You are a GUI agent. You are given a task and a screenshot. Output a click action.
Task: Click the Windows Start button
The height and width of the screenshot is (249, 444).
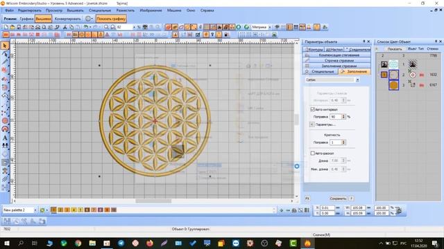pyautogui.click(x=6, y=243)
